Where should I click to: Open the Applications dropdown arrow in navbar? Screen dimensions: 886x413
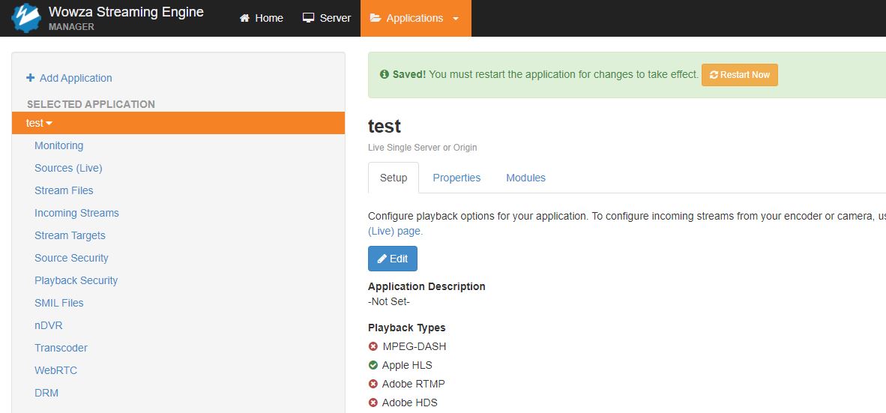tap(456, 19)
